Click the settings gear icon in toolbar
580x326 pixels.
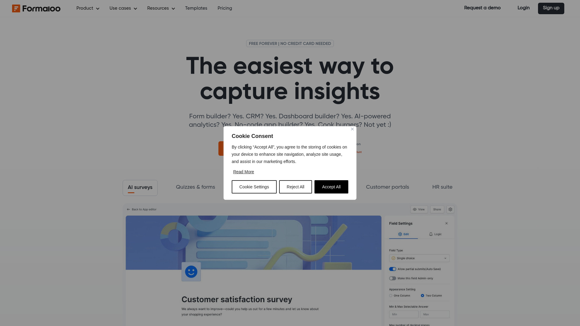(x=450, y=209)
